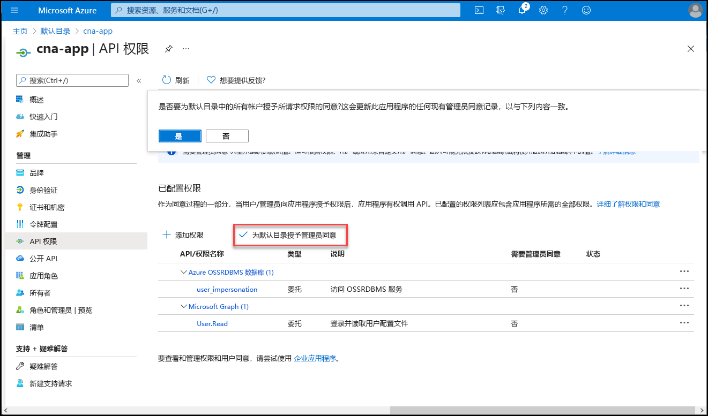Open the user_impersonation permission link
Screen dimensions: 708x416
(227, 290)
